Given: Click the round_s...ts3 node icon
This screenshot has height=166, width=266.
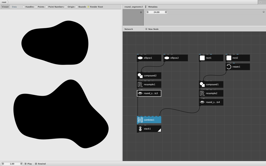Looking at the screenshot, I should point(140,93).
